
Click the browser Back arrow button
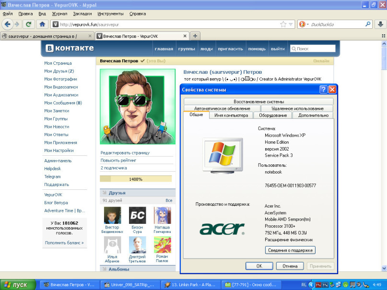tap(7, 24)
